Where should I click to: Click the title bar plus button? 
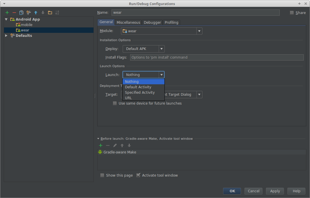[x=299, y=4]
